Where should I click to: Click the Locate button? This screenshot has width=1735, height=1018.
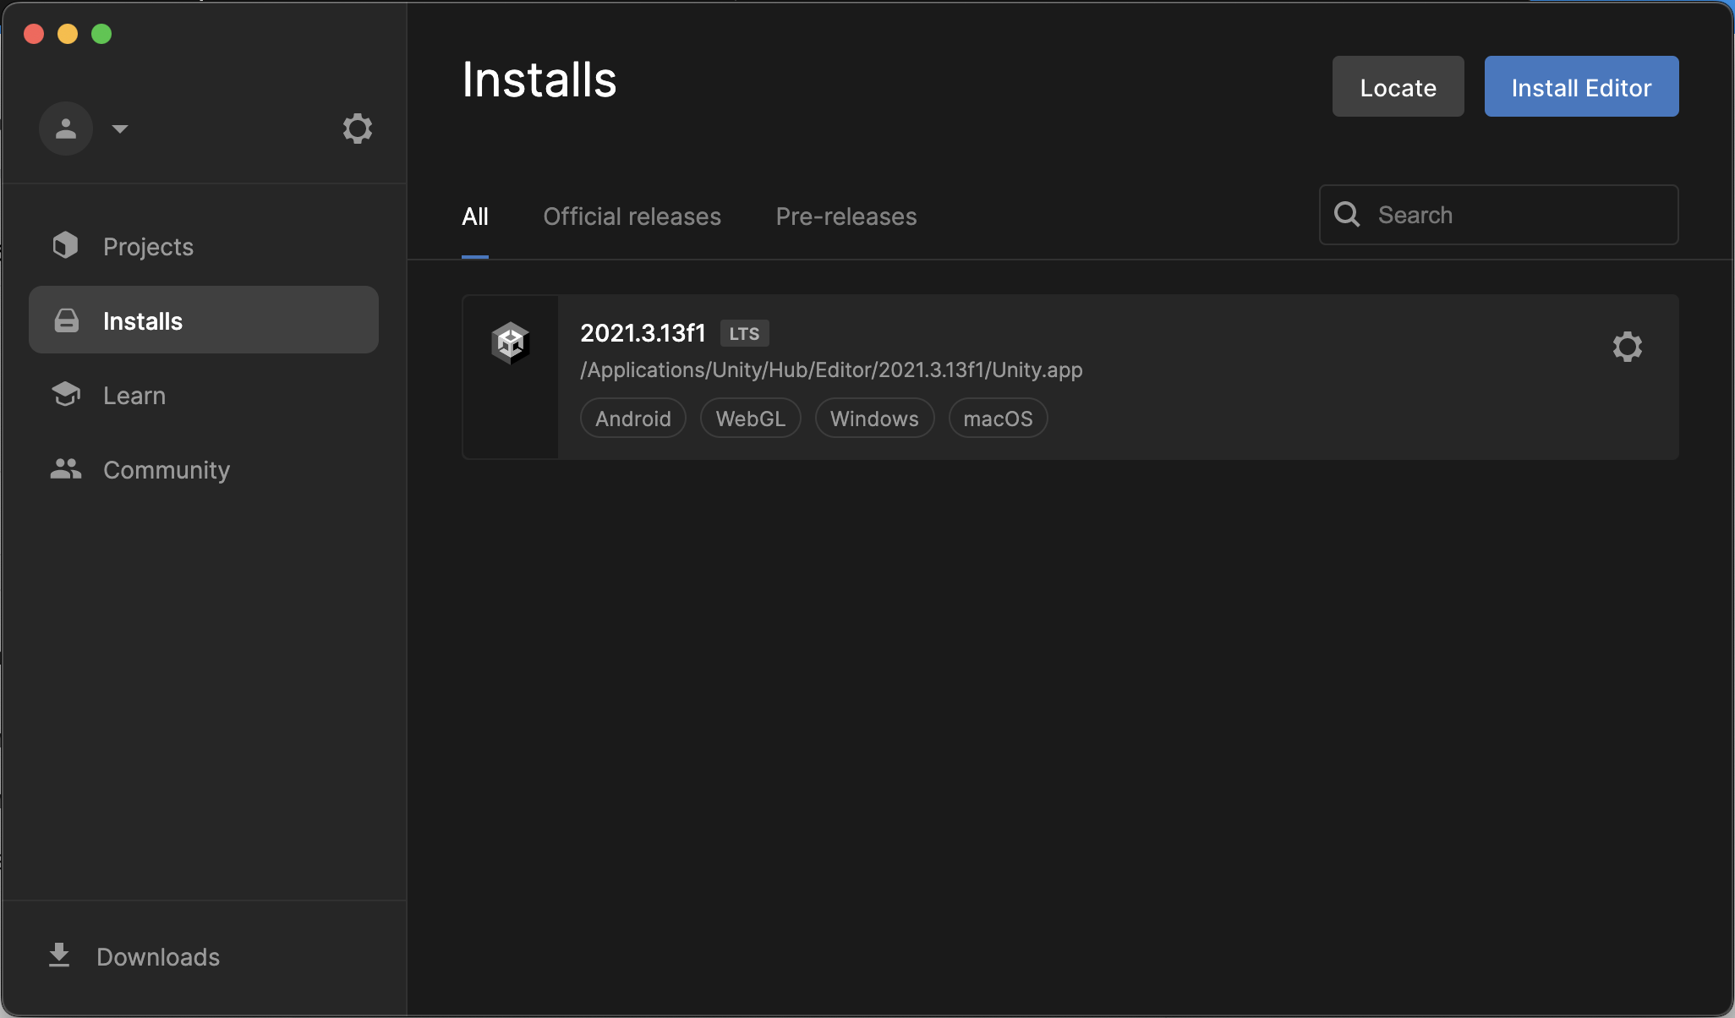pos(1398,87)
